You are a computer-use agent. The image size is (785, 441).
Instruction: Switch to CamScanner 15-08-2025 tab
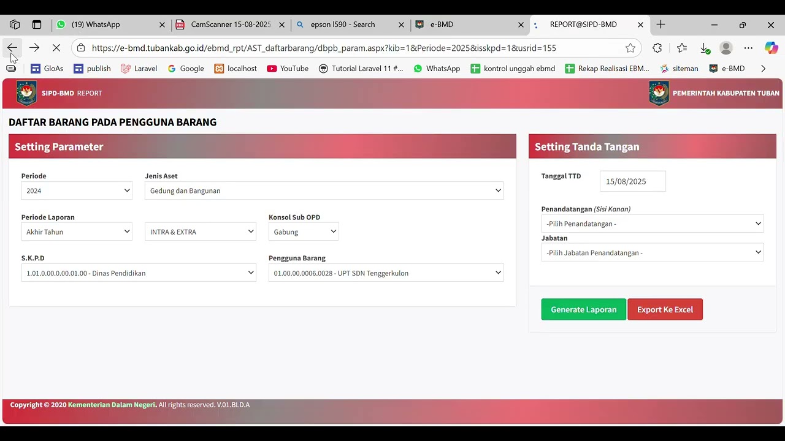pos(231,24)
